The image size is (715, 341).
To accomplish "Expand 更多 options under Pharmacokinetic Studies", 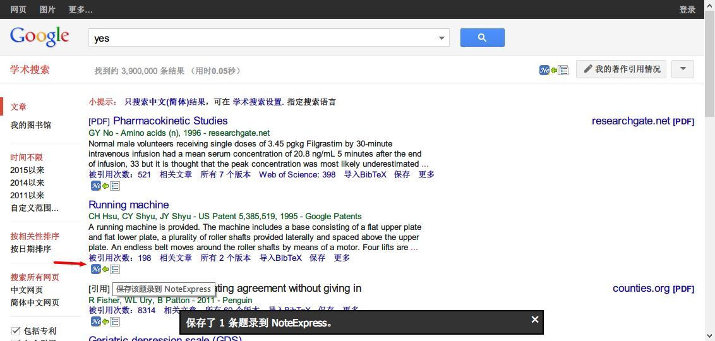I will (x=426, y=174).
